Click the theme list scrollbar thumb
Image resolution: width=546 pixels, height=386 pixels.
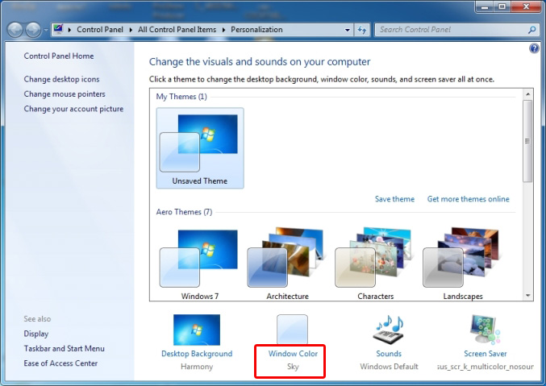(528, 141)
